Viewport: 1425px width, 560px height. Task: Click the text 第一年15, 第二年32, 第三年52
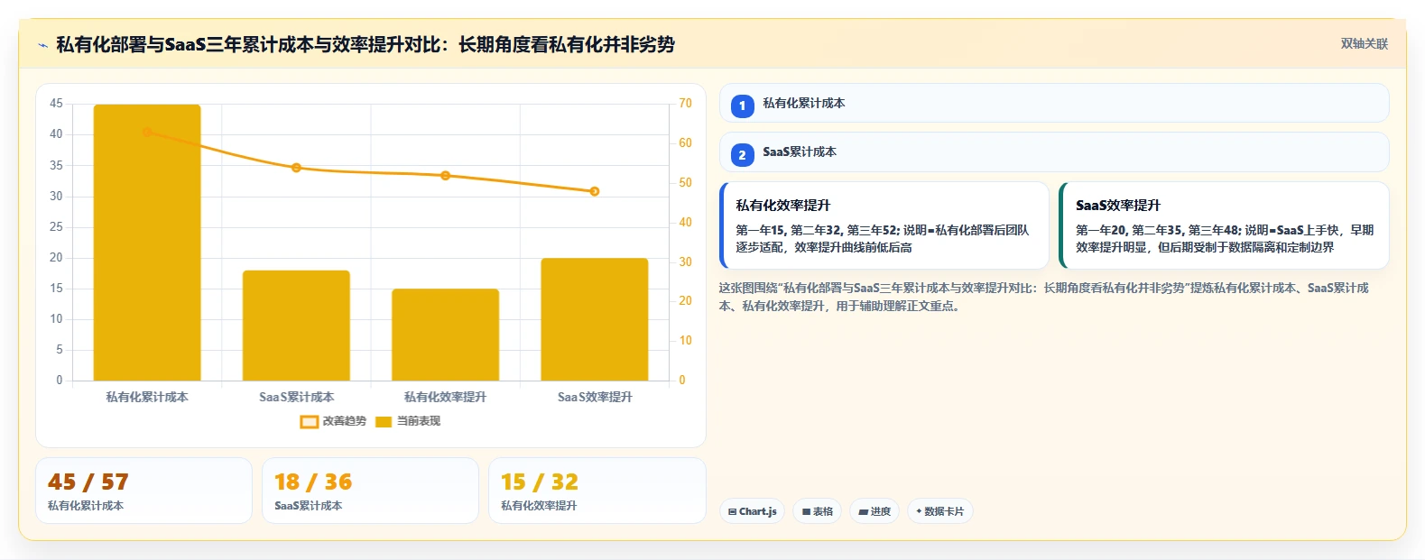(817, 230)
